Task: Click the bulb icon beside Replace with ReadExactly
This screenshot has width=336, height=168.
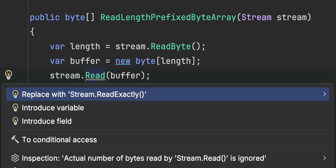Action: 15,94
